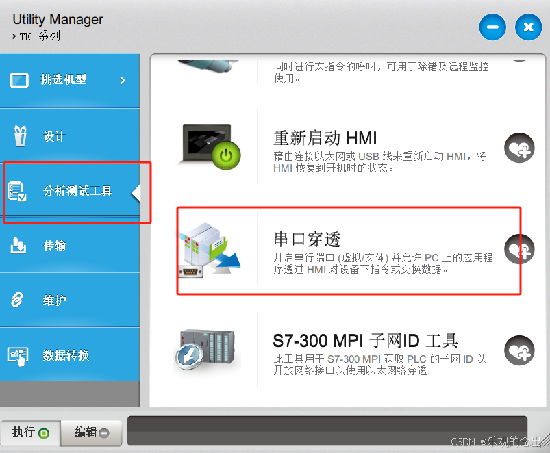Viewport: 550px width, 453px height.
Task: Switch to the 执行 tab
Action: (x=31, y=432)
